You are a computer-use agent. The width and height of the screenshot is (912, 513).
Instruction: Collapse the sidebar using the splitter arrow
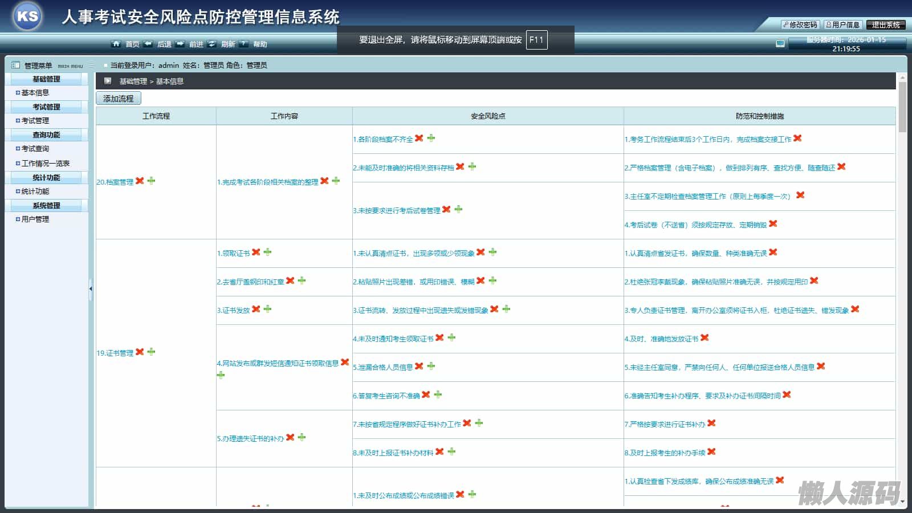(x=91, y=289)
